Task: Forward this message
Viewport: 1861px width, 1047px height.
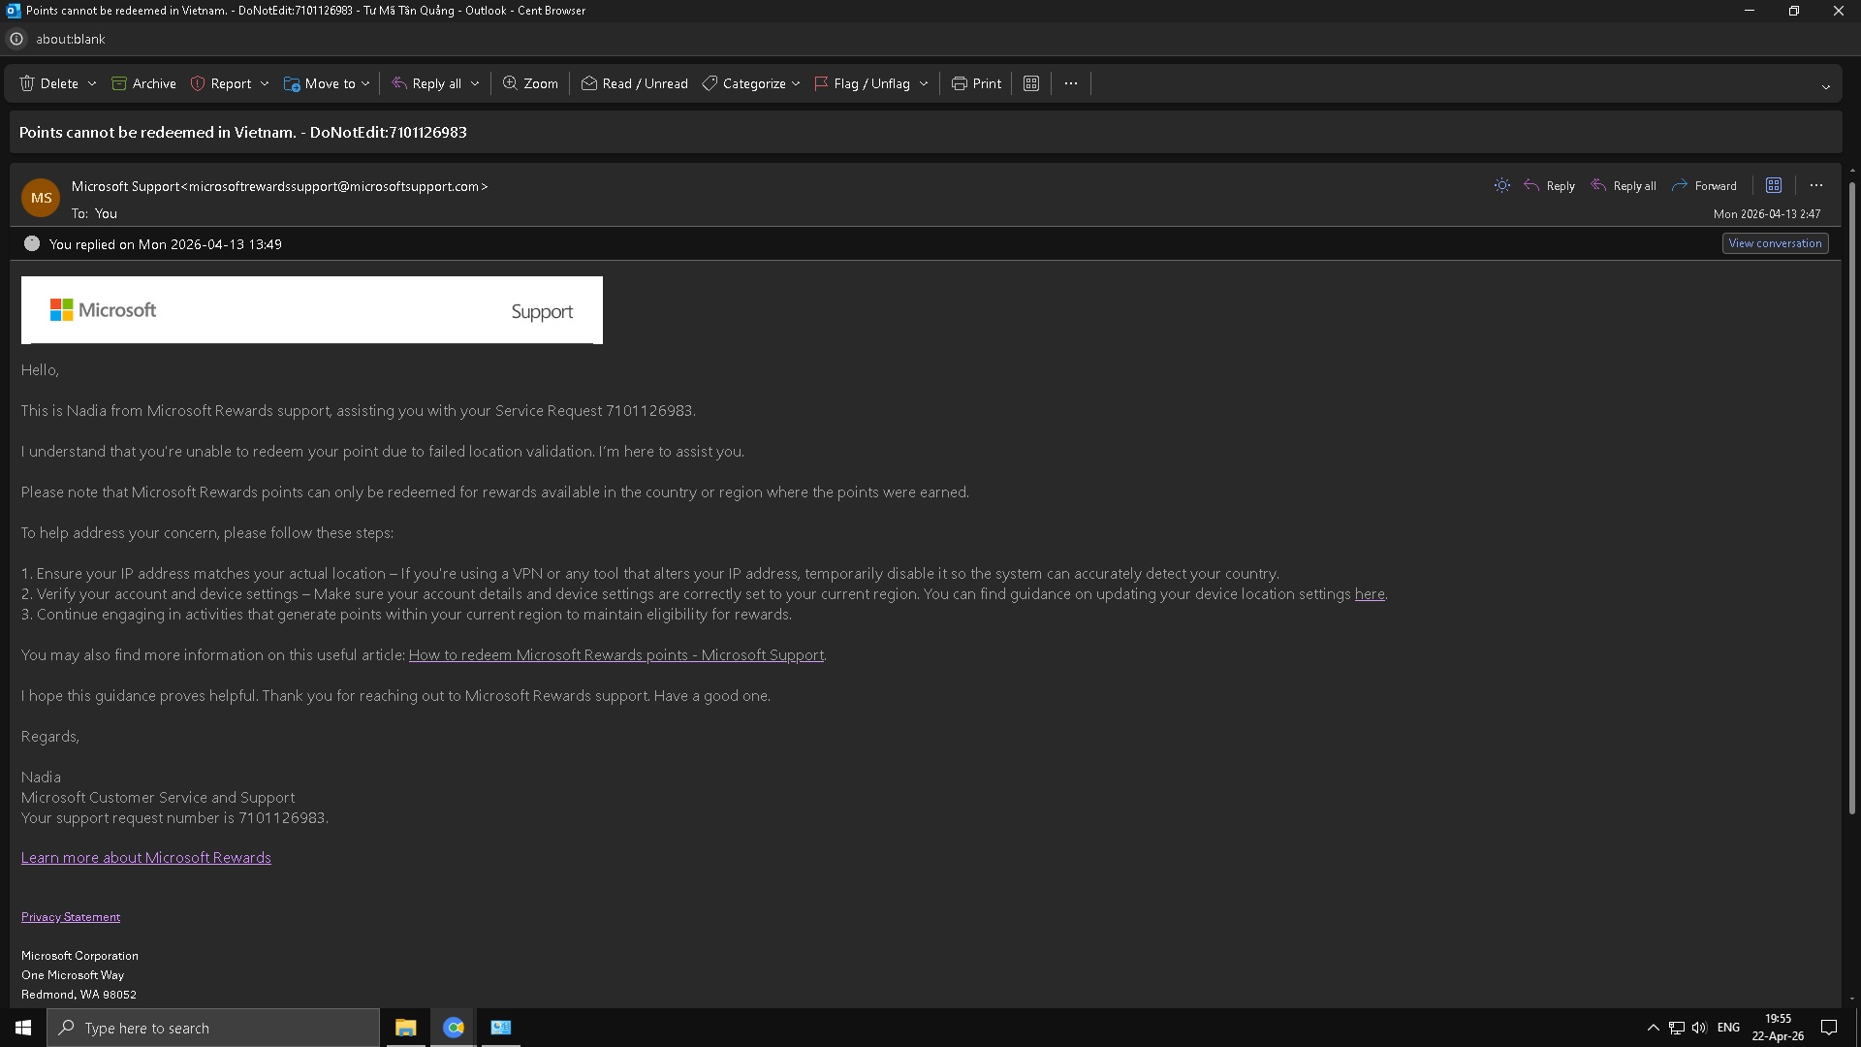Action: pyautogui.click(x=1704, y=185)
